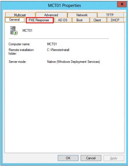Click the MCT01 server icon with green arrow

[14, 31]
